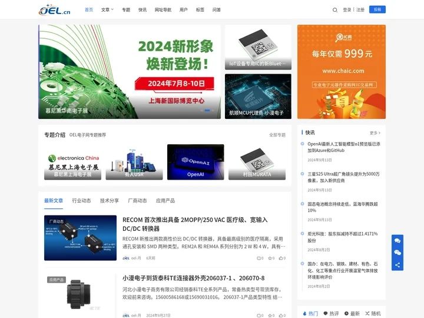The width and height of the screenshot is (424, 318).
Task: Open OpenAI o1预览版 news item
Action: 344,147
